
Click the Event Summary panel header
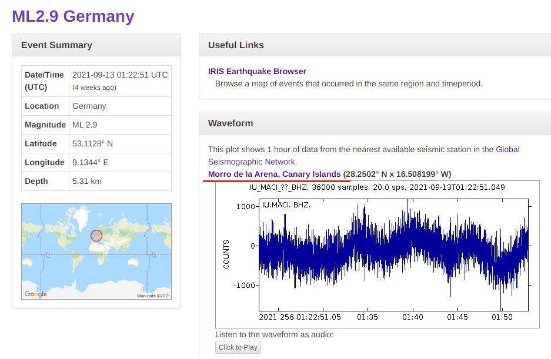[x=96, y=45]
